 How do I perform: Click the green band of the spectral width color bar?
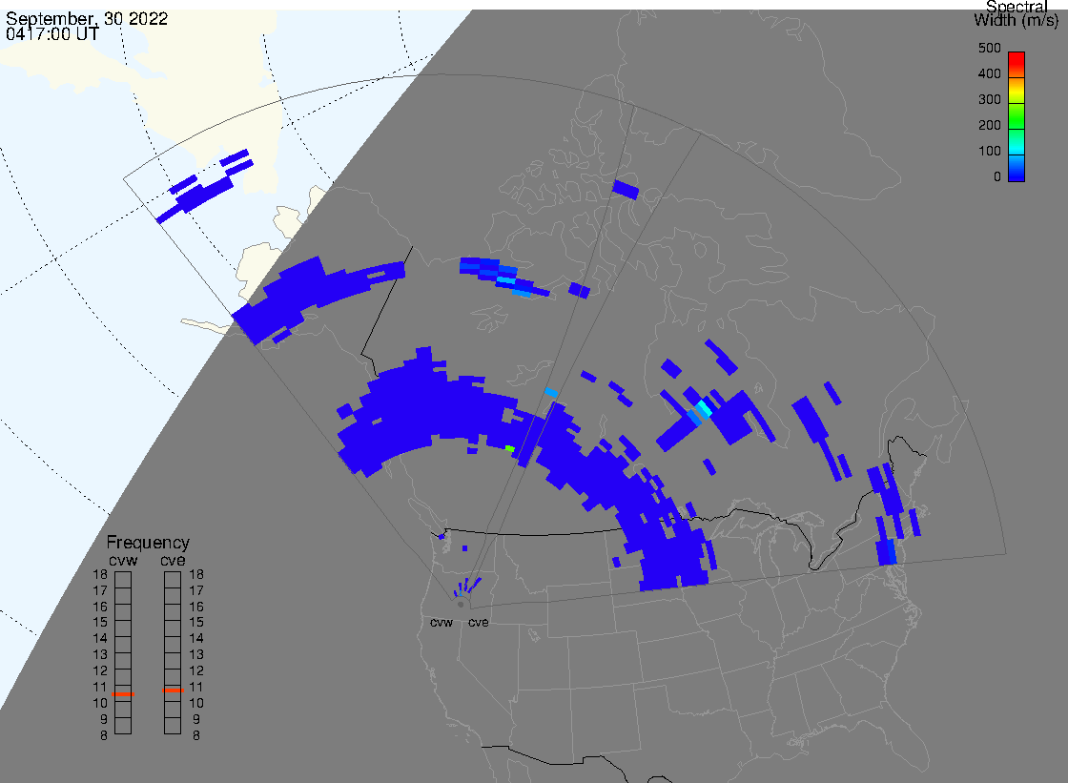(x=1017, y=117)
